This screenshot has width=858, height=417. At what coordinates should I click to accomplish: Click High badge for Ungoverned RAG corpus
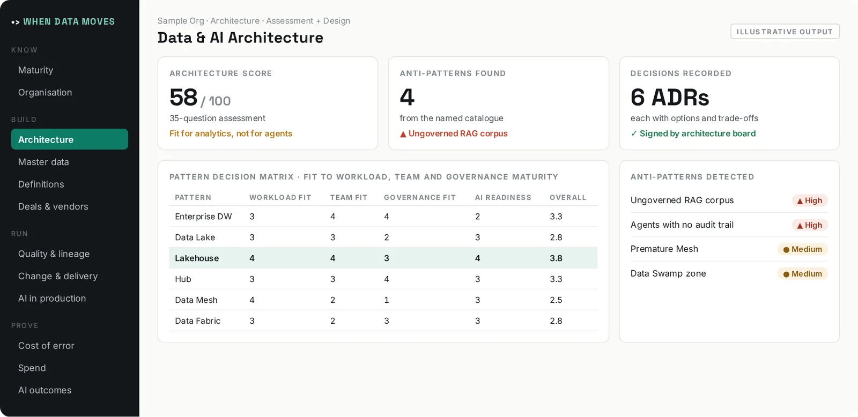[810, 200]
